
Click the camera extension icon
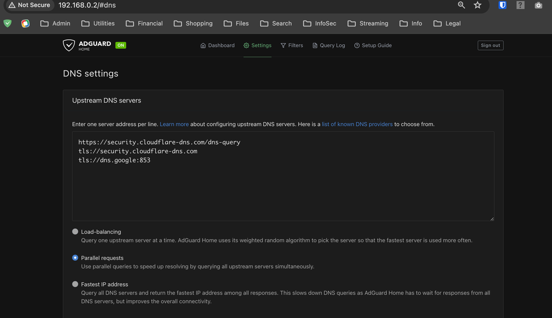[538, 5]
